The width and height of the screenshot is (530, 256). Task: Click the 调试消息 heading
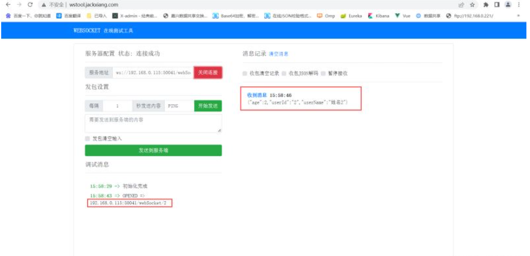click(x=97, y=164)
